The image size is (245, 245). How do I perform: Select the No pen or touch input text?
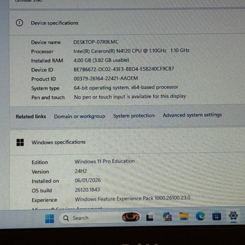pos(130,96)
